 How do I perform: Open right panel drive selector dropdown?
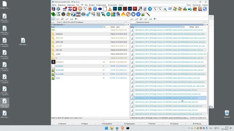click(133, 22)
